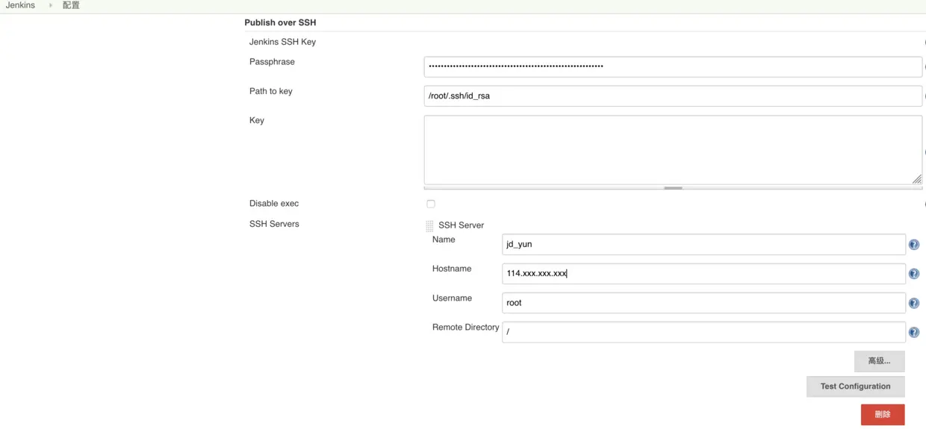Grab the SSH Server drag handle icon
The width and height of the screenshot is (926, 429).
pos(429,225)
